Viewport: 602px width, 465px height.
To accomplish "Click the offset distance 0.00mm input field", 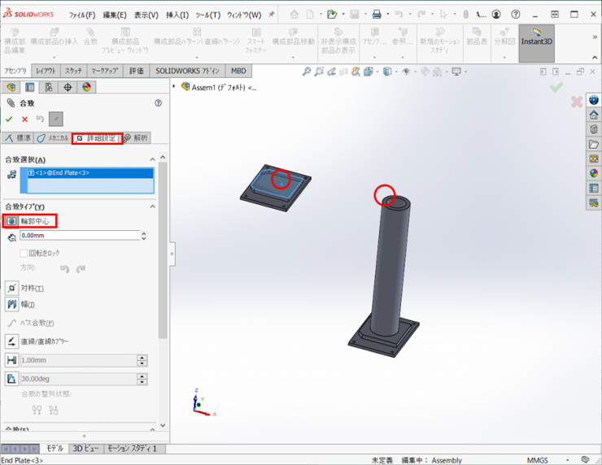I will tap(80, 236).
